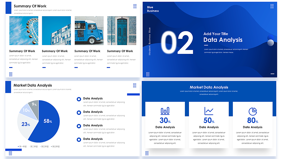Click 'Summary Of Work' caption under the glass building
The image size is (283, 159).
(x=55, y=51)
